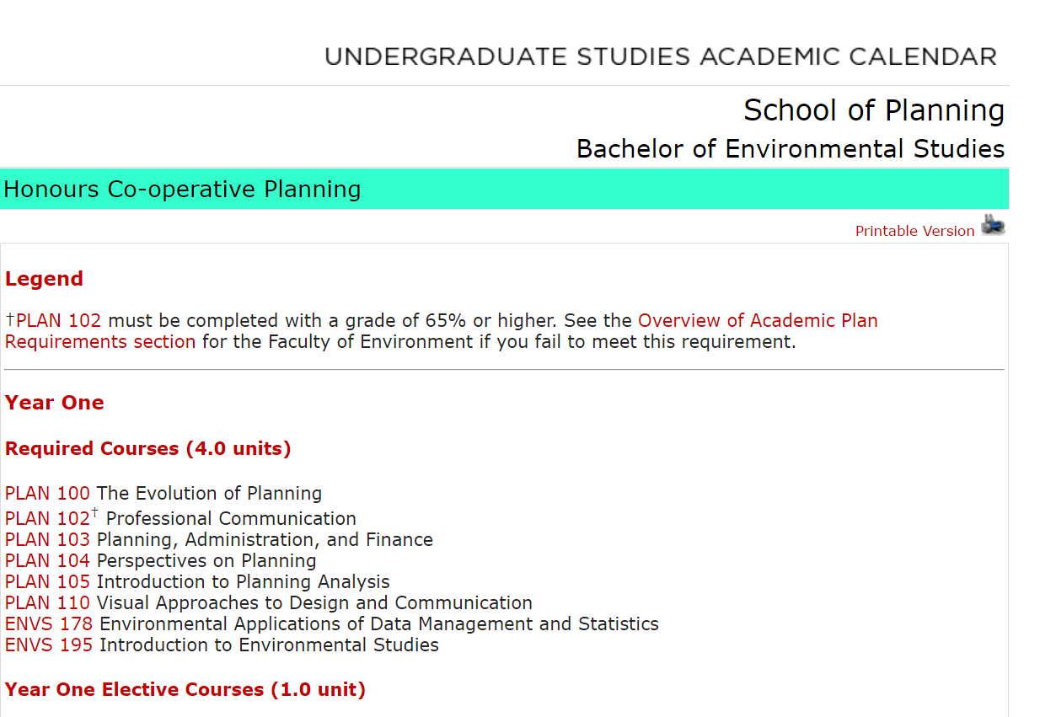The height and width of the screenshot is (717, 1056).
Task: Click the Required Courses (4.0 units) heading
Action: tap(148, 449)
